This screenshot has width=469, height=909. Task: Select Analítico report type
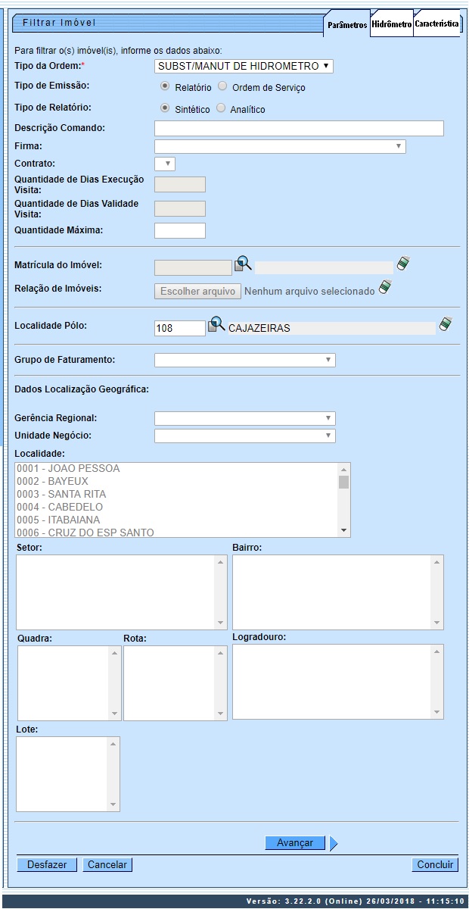(x=221, y=108)
